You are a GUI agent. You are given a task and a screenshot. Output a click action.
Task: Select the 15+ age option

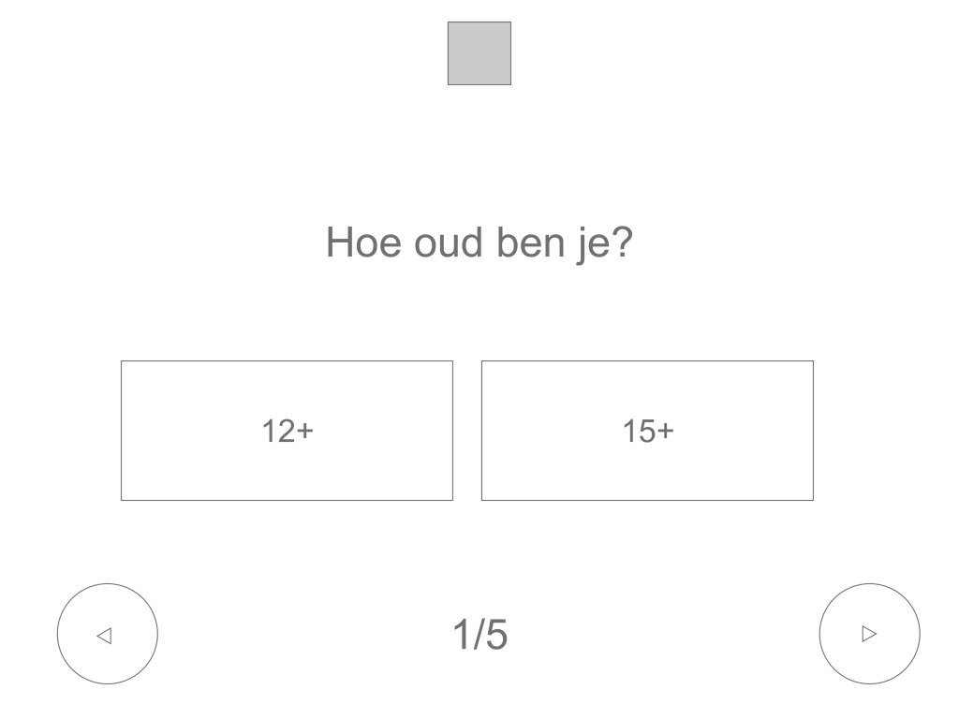pyautogui.click(x=647, y=431)
